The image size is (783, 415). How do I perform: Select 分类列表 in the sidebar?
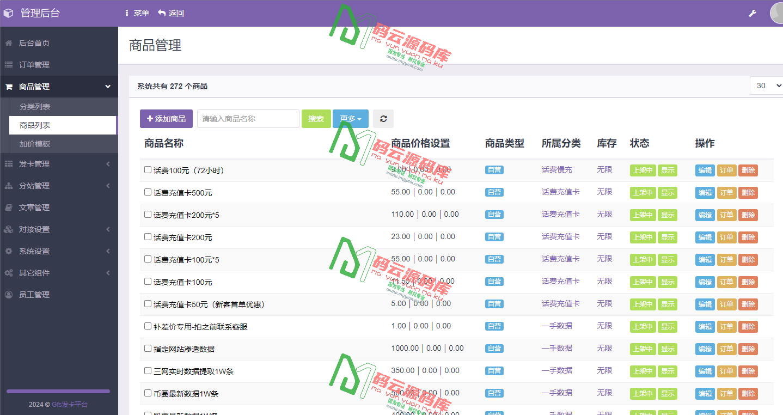[x=34, y=107]
